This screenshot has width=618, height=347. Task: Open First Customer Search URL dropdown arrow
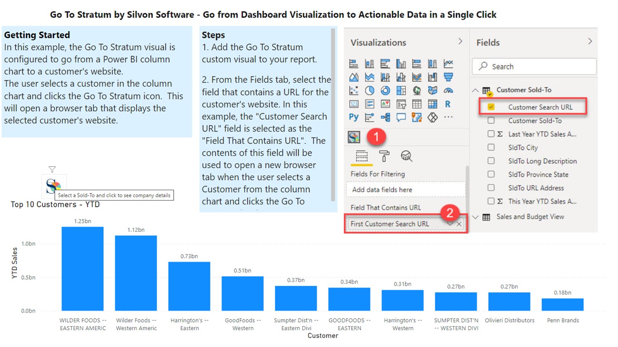click(450, 224)
